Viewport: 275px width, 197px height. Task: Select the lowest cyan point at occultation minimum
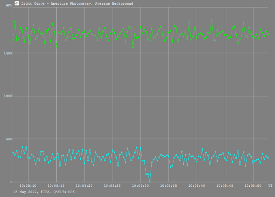(150, 182)
